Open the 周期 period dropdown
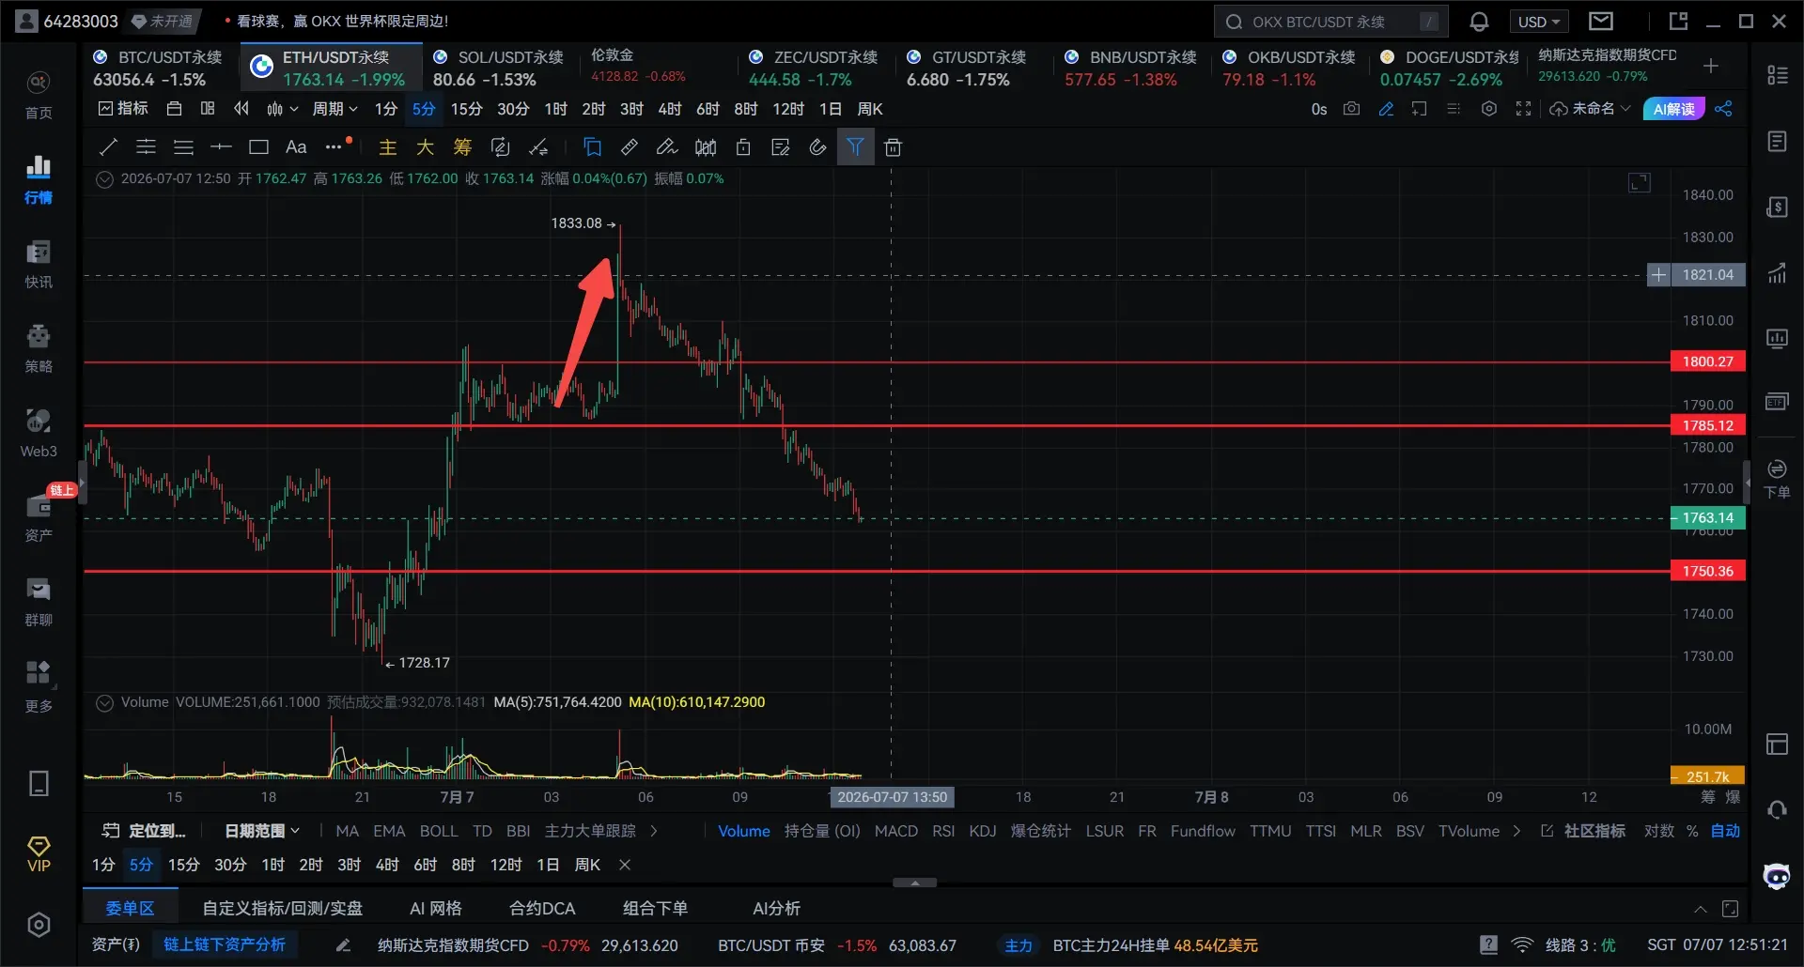1804x967 pixels. pos(334,109)
